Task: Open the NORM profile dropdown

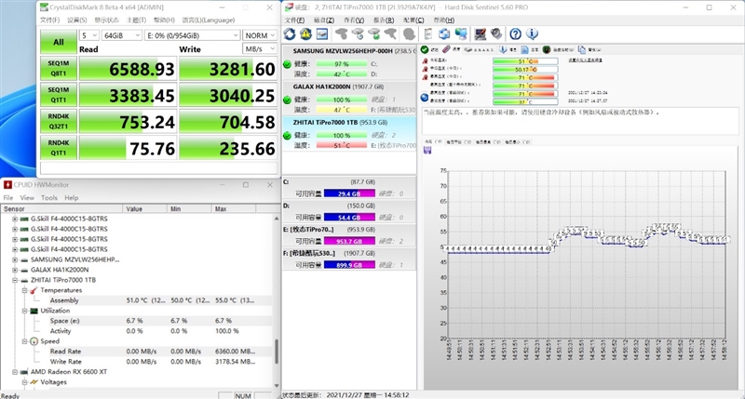Action: (260, 35)
